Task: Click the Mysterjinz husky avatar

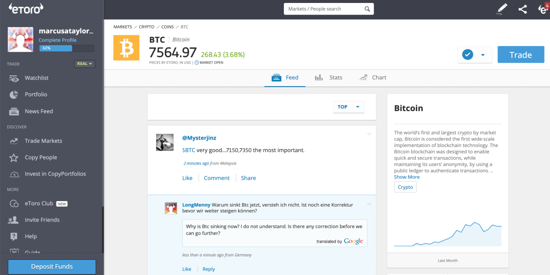Action: (x=165, y=142)
